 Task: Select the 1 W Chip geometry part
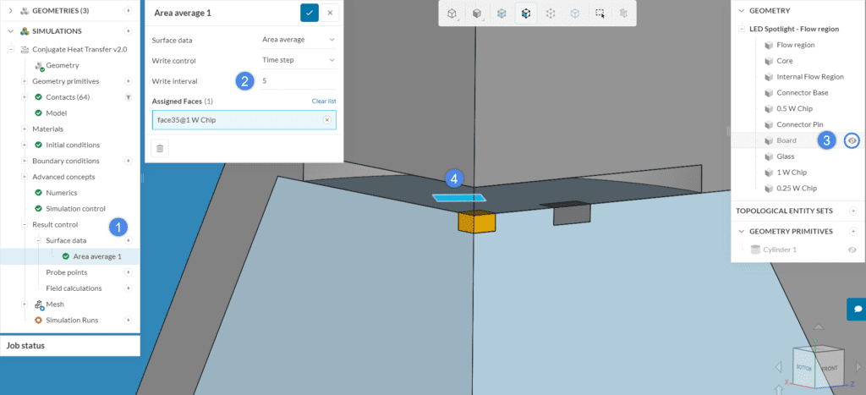tap(792, 173)
